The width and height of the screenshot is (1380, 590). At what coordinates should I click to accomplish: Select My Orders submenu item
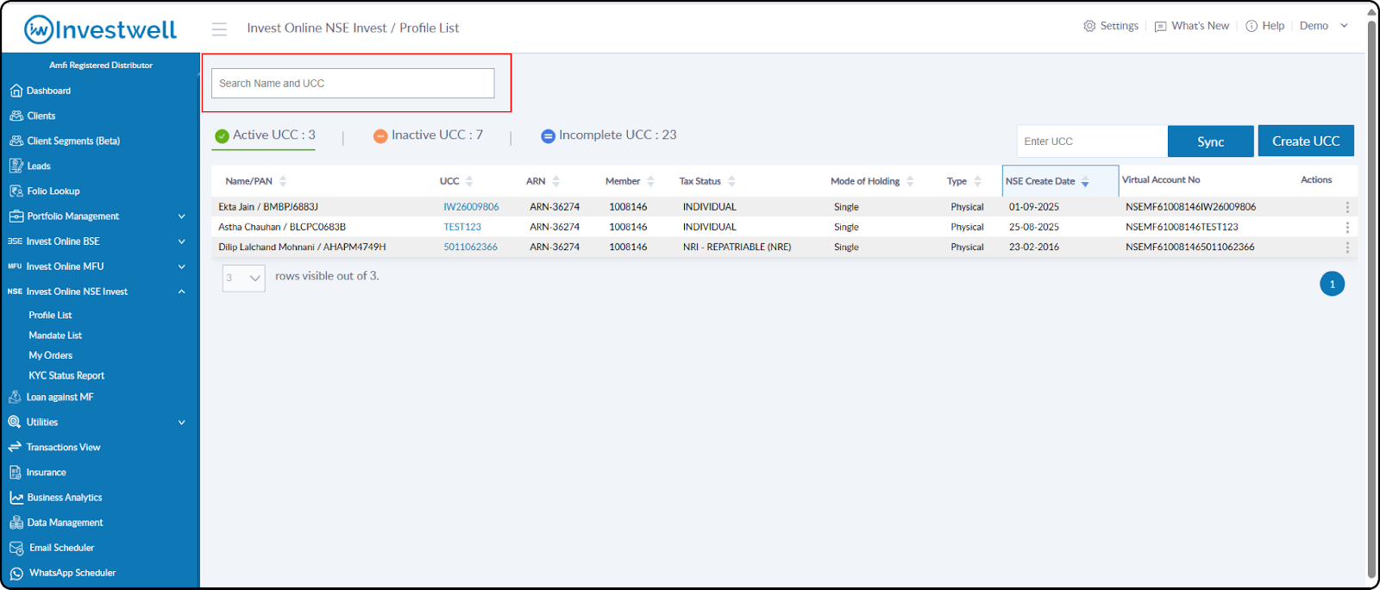pos(50,355)
